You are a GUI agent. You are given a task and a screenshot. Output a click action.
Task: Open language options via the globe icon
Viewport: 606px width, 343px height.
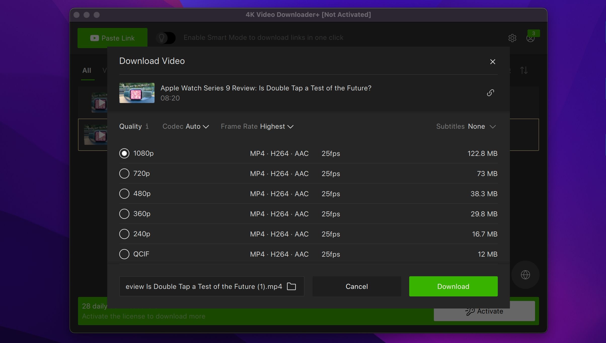pos(525,275)
